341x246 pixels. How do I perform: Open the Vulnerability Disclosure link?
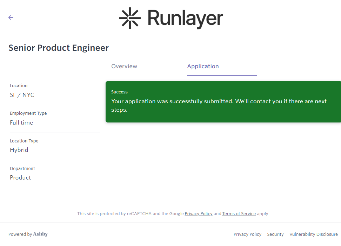[313, 234]
